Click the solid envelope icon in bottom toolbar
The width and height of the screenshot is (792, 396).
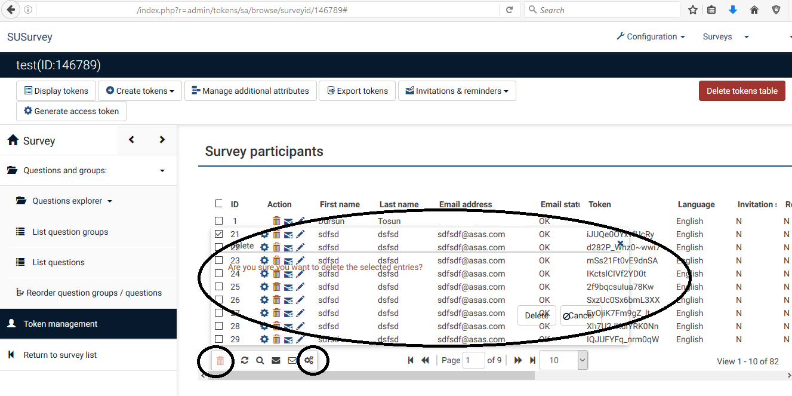pyautogui.click(x=276, y=360)
